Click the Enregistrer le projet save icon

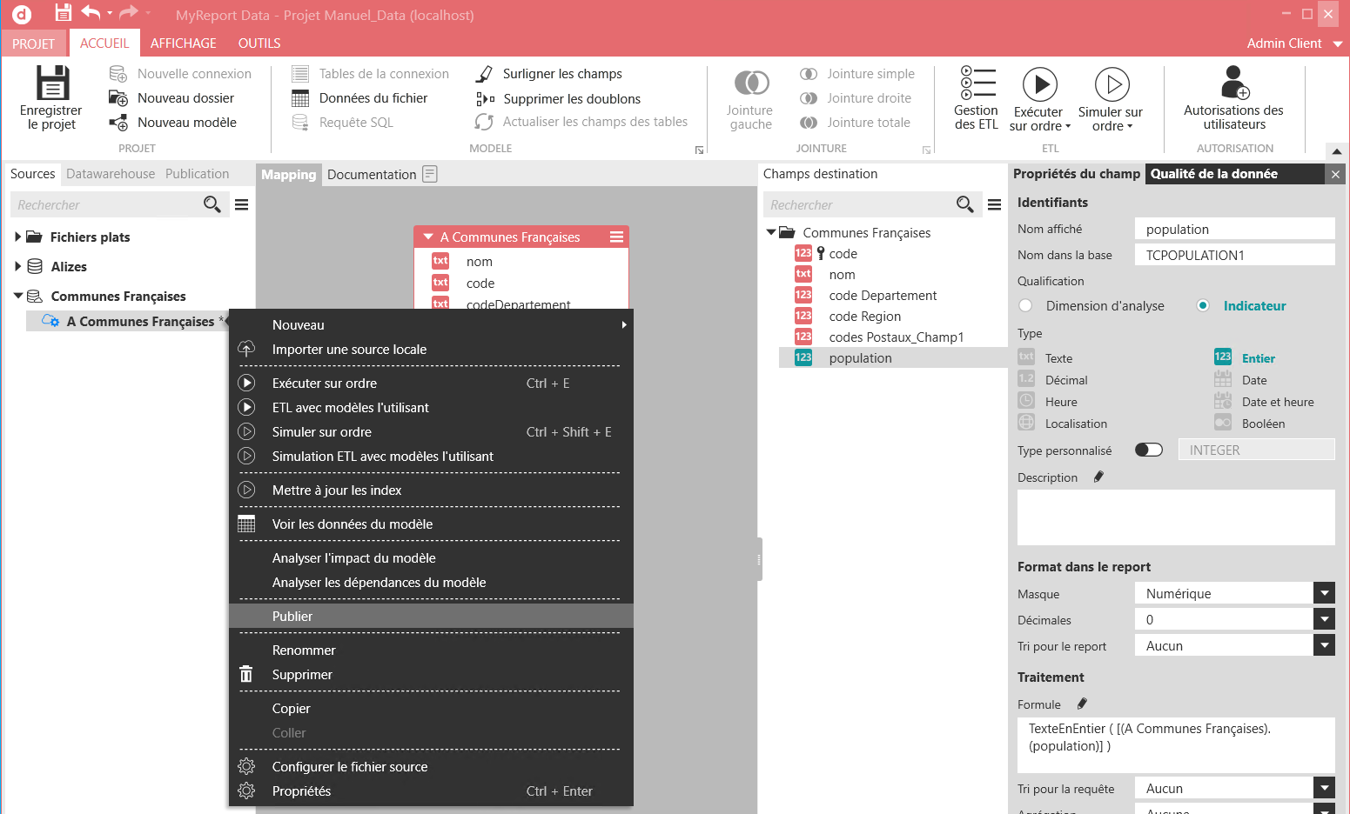(x=51, y=84)
